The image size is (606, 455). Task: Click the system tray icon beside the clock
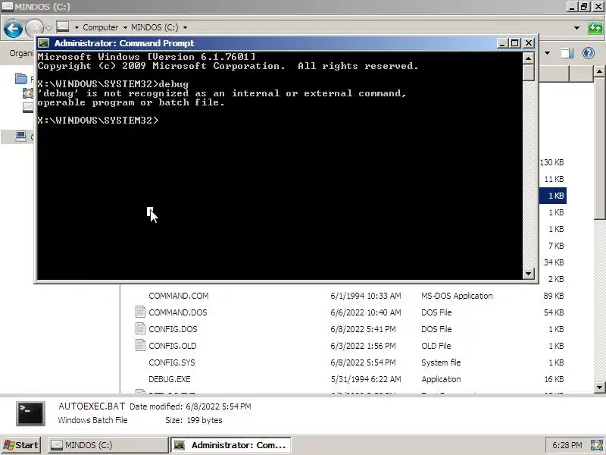597,445
